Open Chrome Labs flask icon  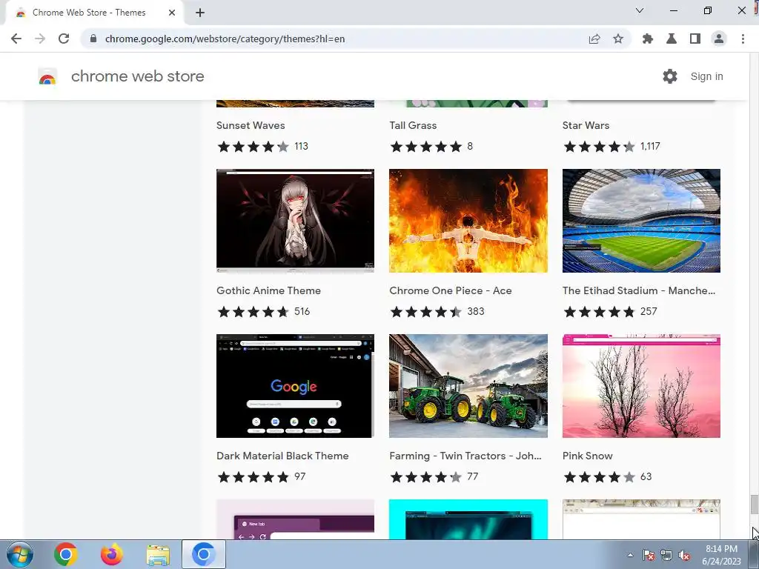(672, 39)
